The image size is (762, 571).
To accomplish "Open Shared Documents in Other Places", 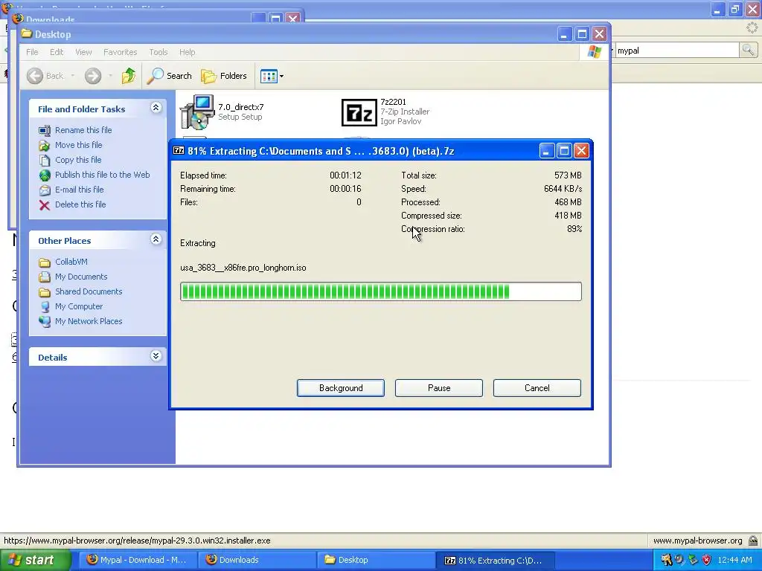I will pos(89,291).
